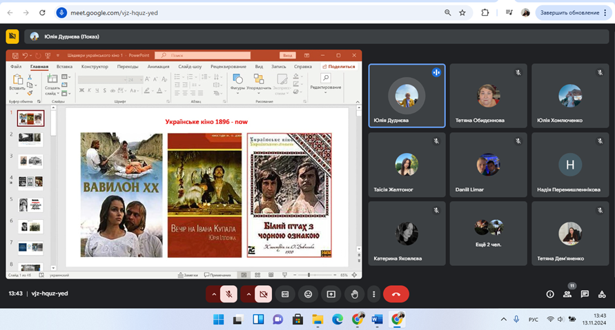Viewport: 615px width, 330px height.
Task: Open the 'Ещё 2 чел.' tile
Action: (x=488, y=234)
